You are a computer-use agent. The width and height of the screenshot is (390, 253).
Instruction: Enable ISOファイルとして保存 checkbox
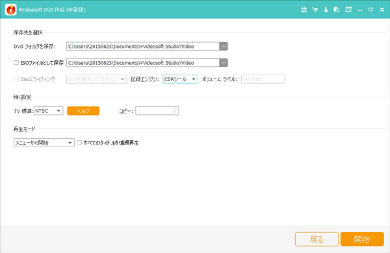tap(16, 62)
